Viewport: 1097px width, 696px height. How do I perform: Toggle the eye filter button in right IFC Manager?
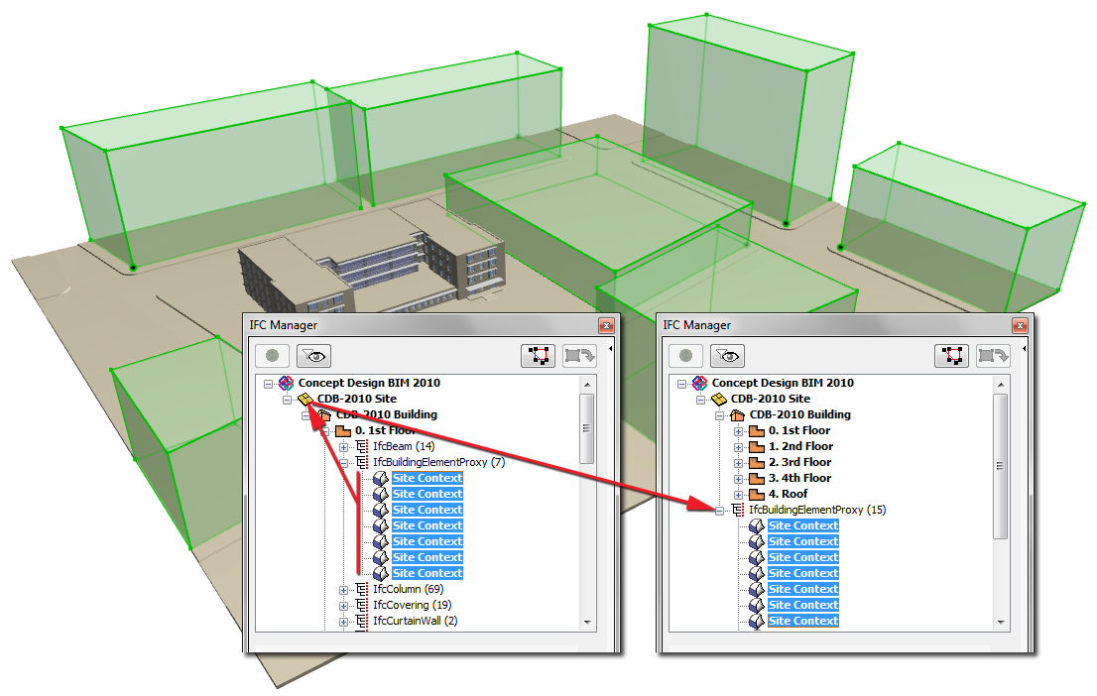coord(727,356)
